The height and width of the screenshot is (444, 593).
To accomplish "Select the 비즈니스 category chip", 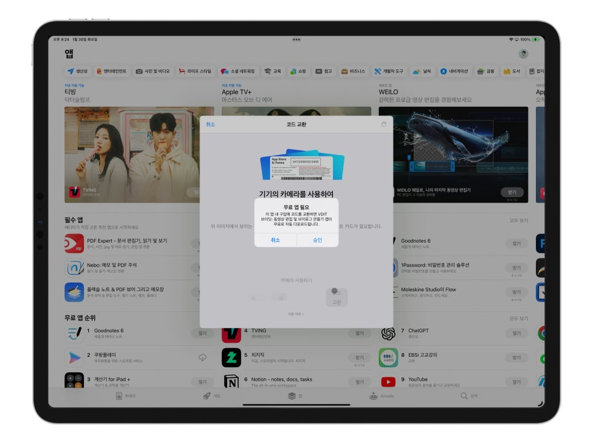I will tap(353, 71).
